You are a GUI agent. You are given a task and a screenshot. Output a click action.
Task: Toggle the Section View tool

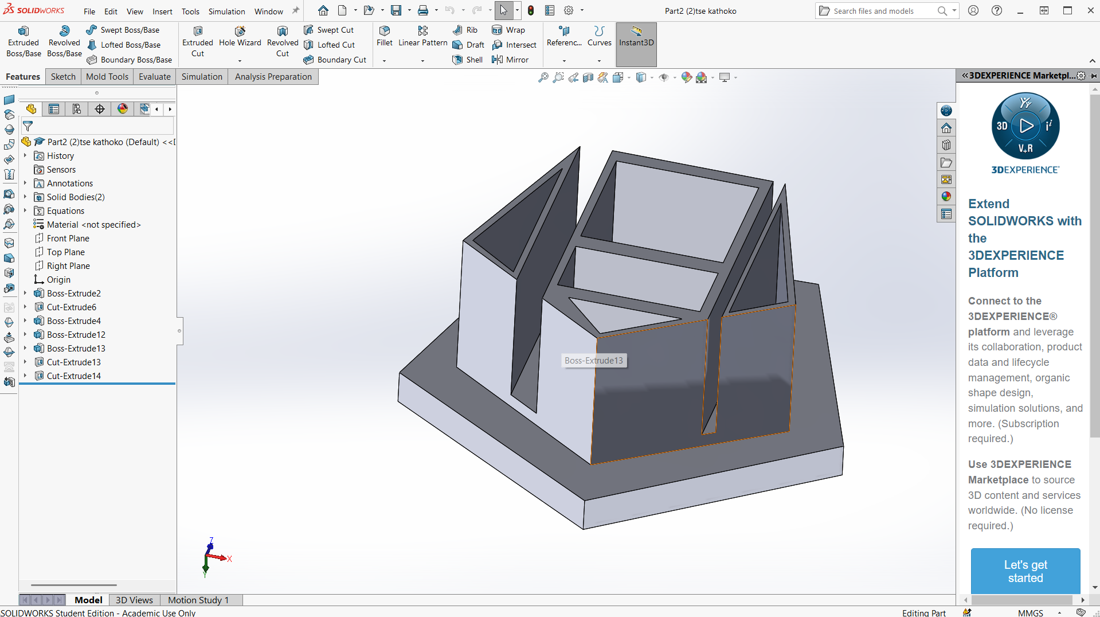tap(588, 77)
